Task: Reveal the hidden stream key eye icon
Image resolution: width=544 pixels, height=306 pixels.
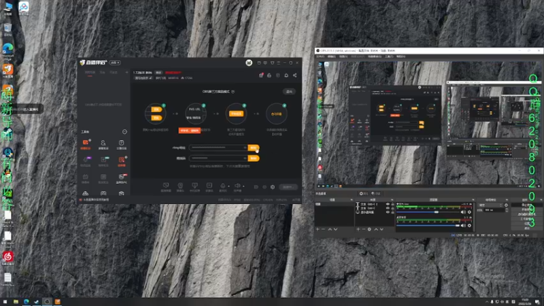Action: click(245, 158)
